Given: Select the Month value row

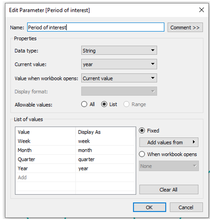Looking at the screenshot, I should (x=76, y=150).
